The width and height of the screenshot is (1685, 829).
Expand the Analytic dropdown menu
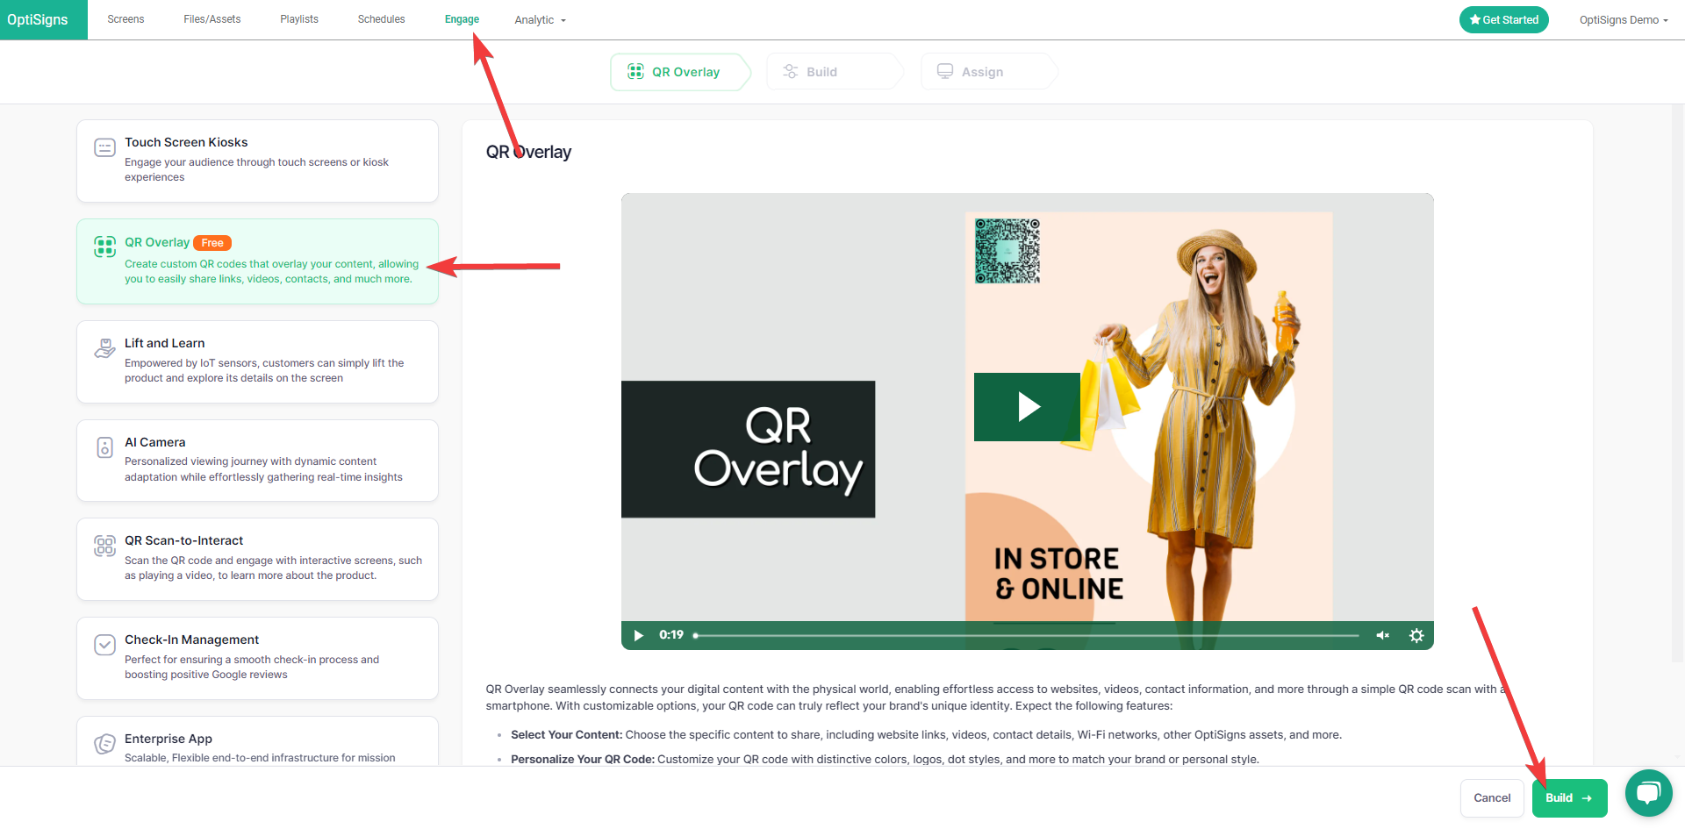point(540,20)
